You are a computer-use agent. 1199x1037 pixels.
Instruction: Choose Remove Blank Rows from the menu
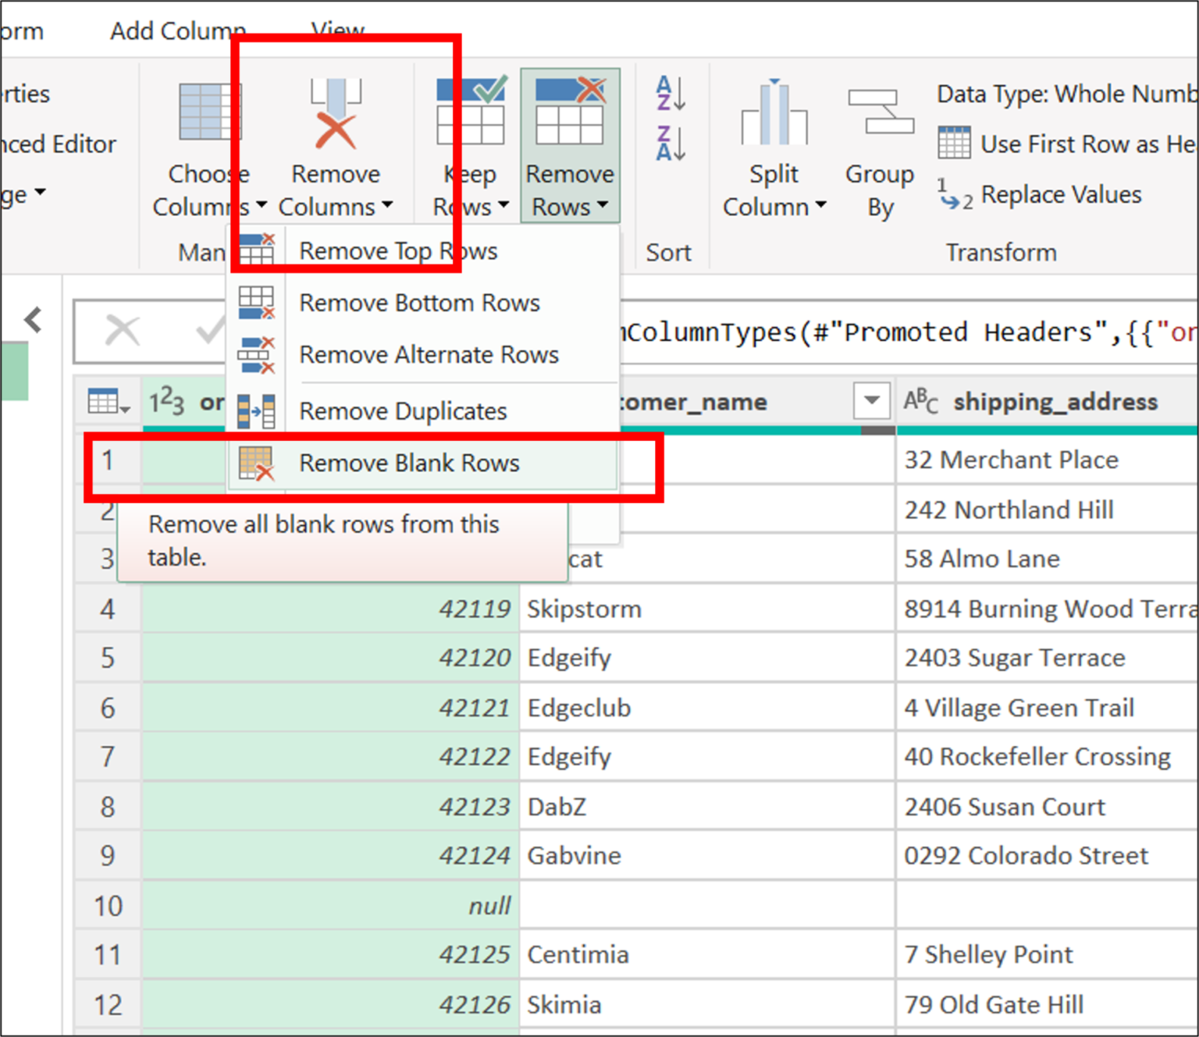pos(409,463)
